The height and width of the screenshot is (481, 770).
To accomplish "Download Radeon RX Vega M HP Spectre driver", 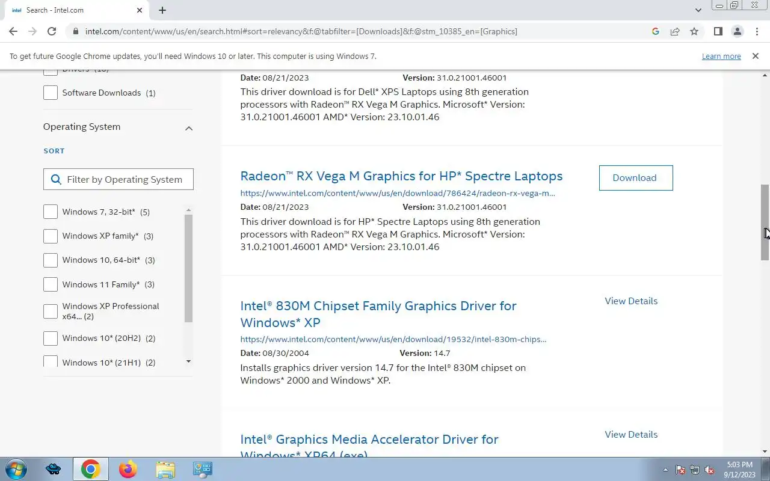I will (636, 178).
